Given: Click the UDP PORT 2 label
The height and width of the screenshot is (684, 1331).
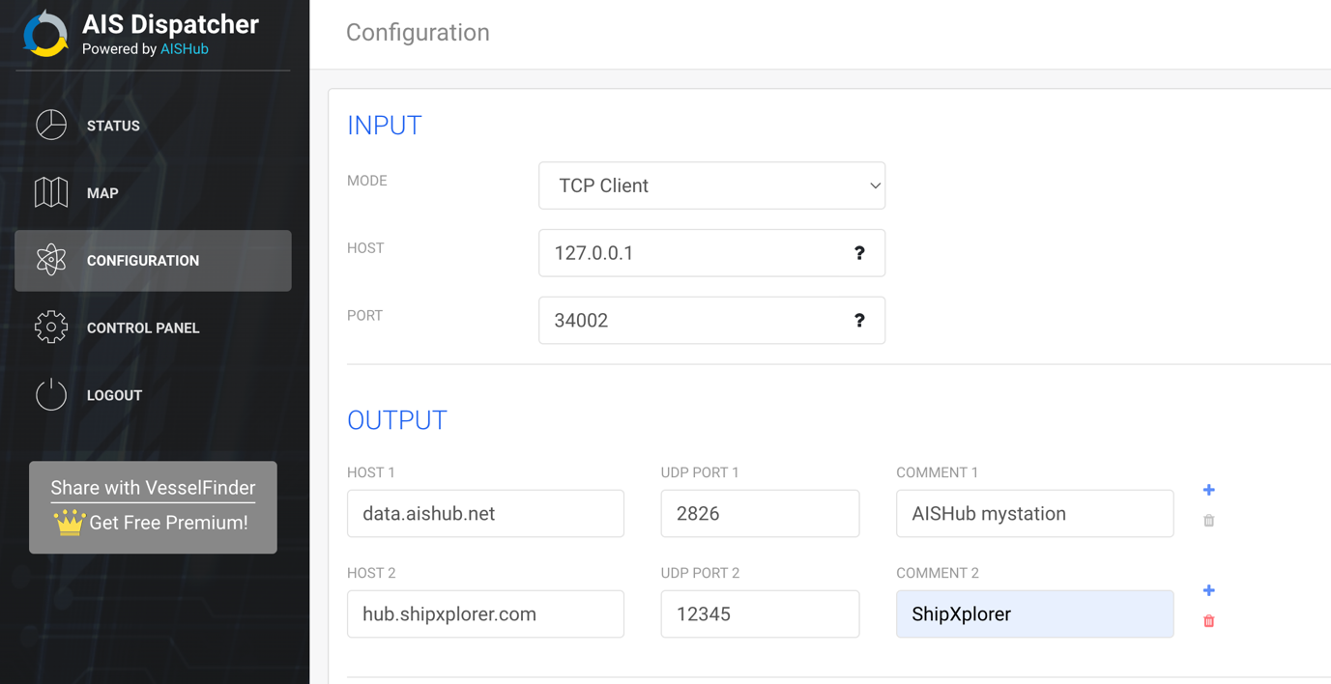Looking at the screenshot, I should [700, 573].
